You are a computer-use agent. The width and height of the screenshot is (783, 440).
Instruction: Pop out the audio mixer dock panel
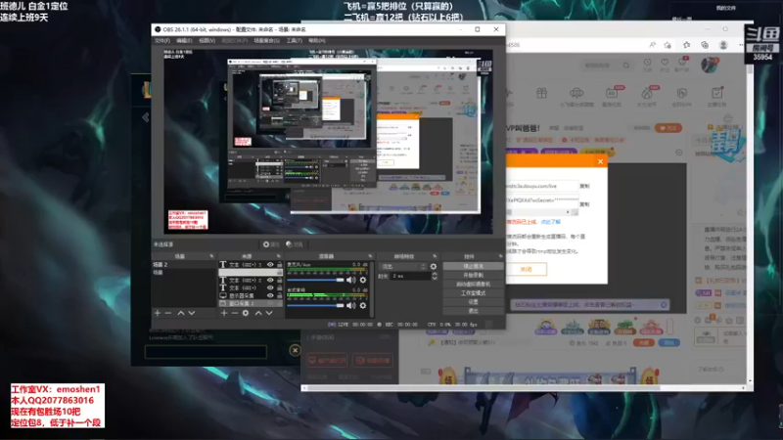pyautogui.click(x=370, y=256)
